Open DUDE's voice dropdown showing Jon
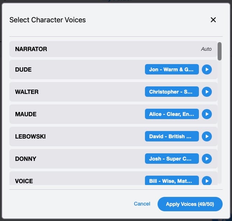Viewport: 232px width, 221px height. tap(172, 69)
